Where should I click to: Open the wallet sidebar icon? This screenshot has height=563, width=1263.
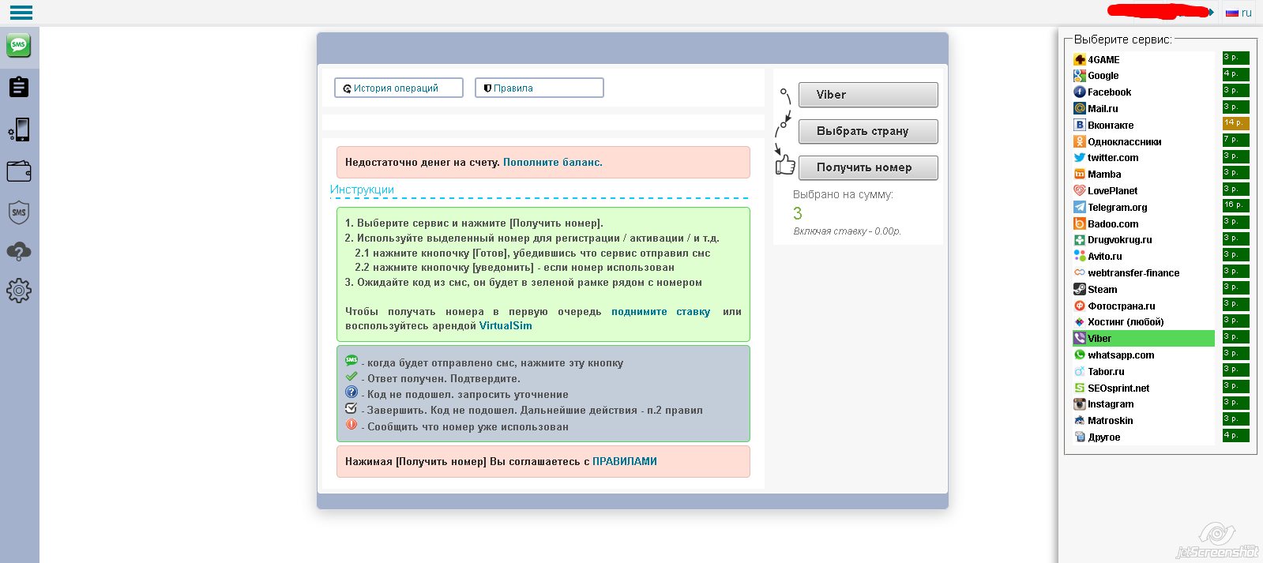(x=19, y=171)
